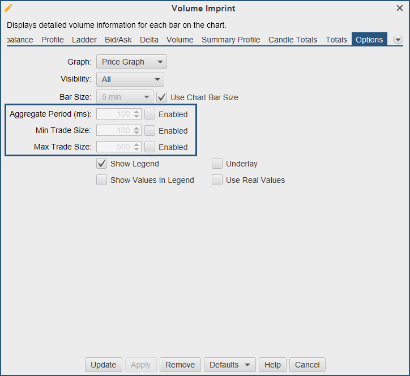
Task: Switch to the Summary Profile tab
Action: point(230,40)
